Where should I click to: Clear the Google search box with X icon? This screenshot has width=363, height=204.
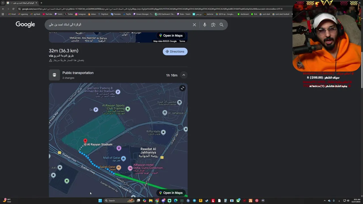(x=194, y=25)
